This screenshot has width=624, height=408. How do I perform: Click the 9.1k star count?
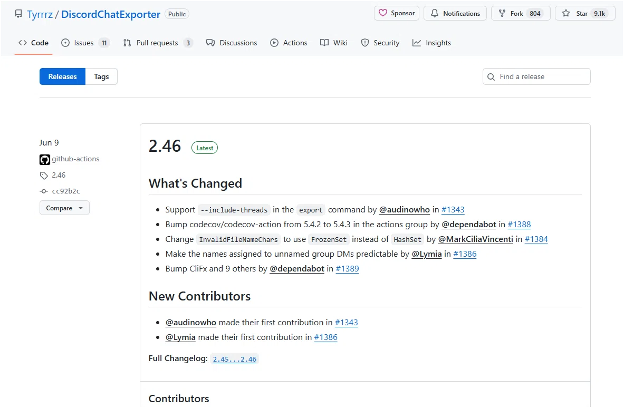pyautogui.click(x=599, y=14)
